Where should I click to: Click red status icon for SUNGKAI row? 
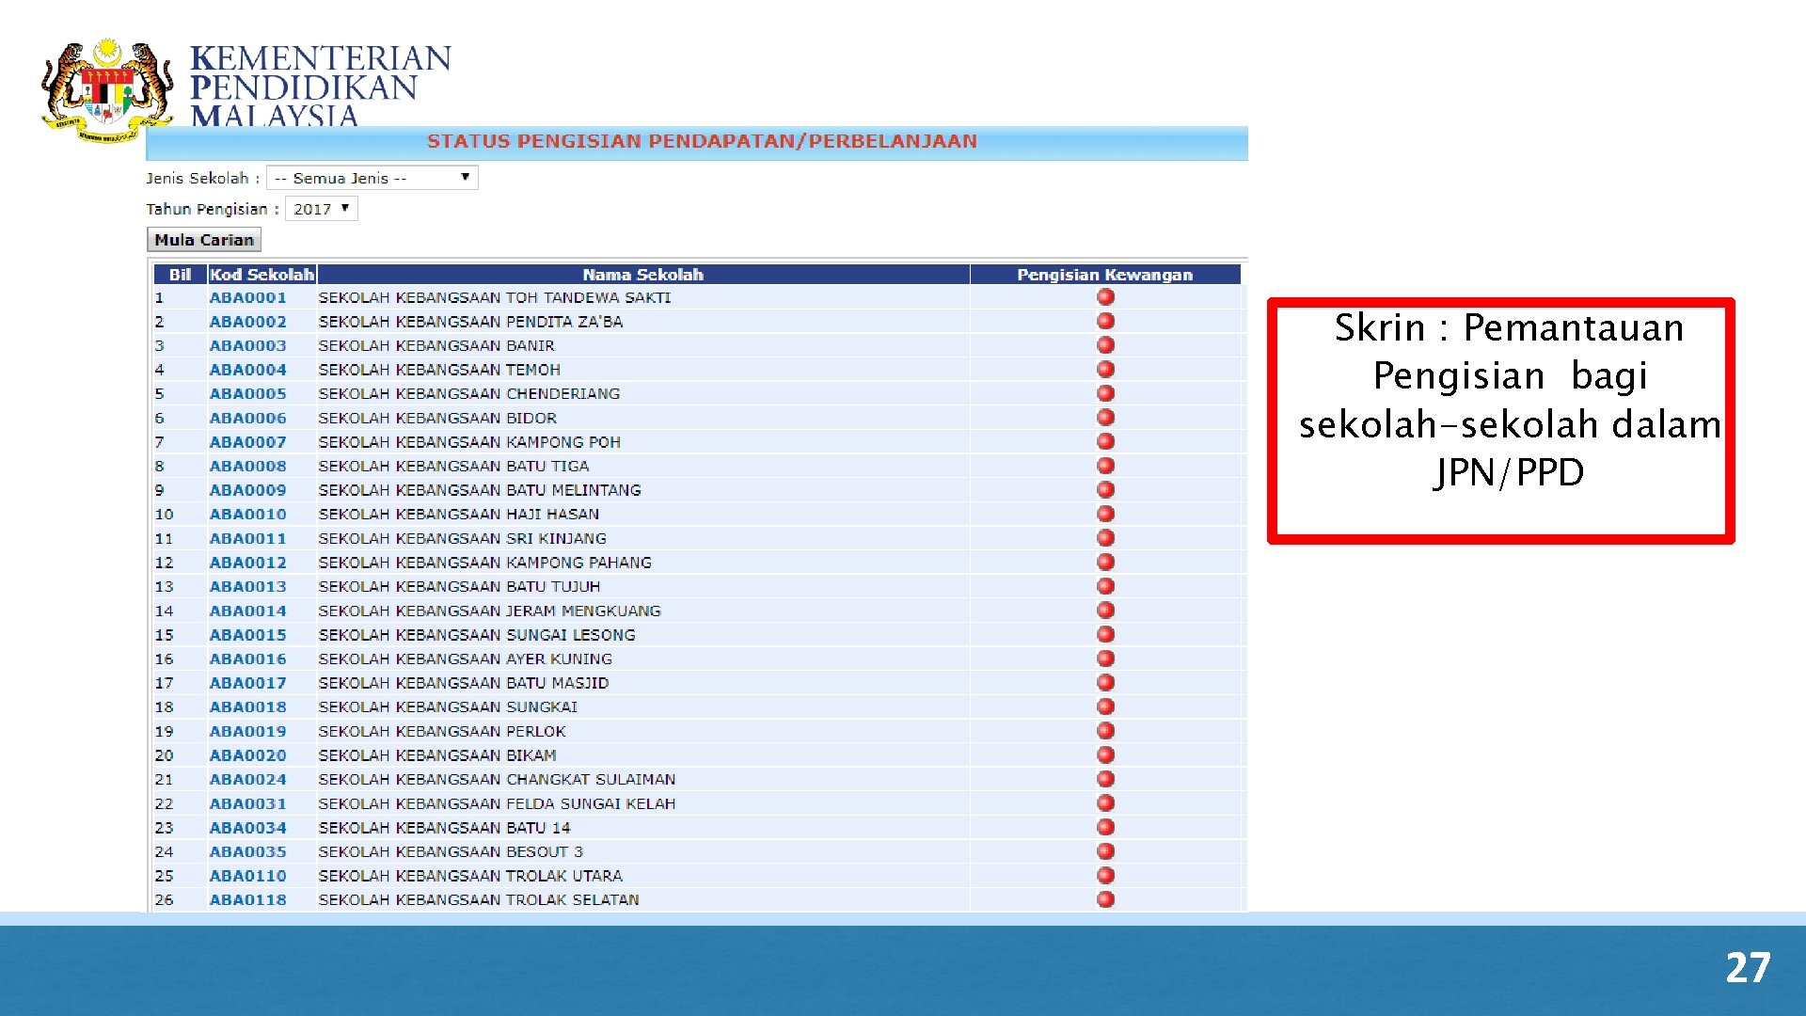(1105, 706)
